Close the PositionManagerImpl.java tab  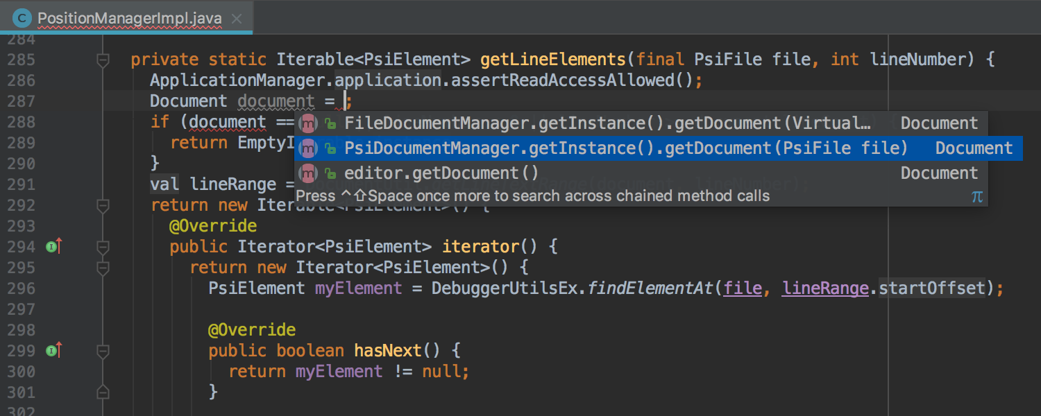[236, 17]
